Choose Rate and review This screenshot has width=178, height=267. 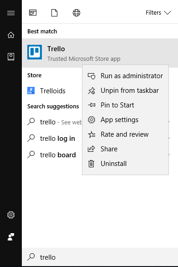[125, 134]
